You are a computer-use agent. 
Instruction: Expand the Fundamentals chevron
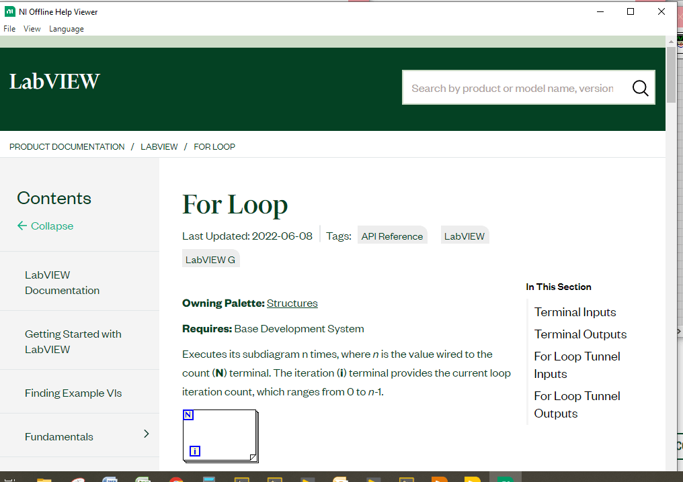tap(147, 434)
